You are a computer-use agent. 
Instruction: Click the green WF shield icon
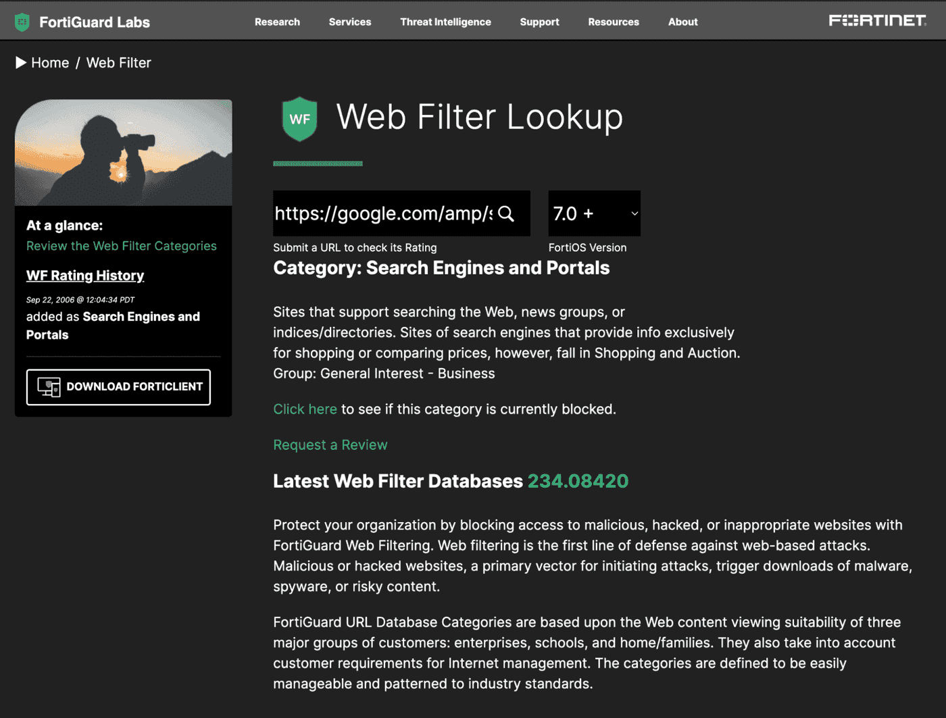[299, 119]
